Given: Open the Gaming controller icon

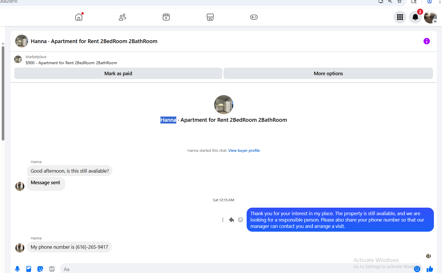Looking at the screenshot, I should click(x=254, y=17).
